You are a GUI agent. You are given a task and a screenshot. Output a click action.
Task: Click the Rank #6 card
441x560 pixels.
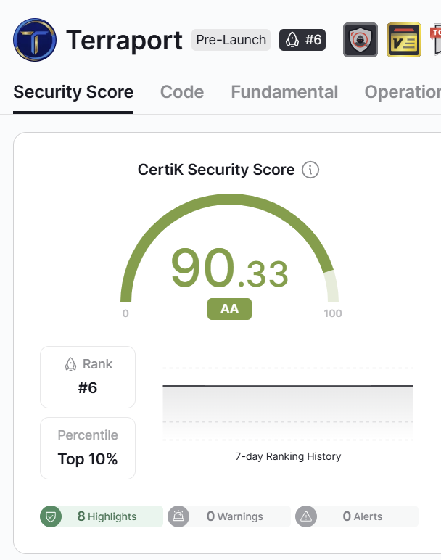coord(88,377)
